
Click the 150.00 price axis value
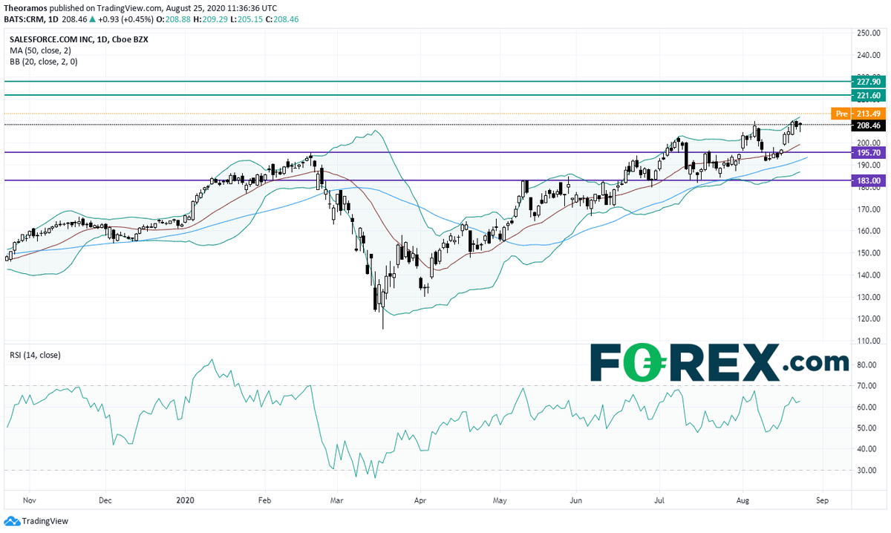pos(867,253)
